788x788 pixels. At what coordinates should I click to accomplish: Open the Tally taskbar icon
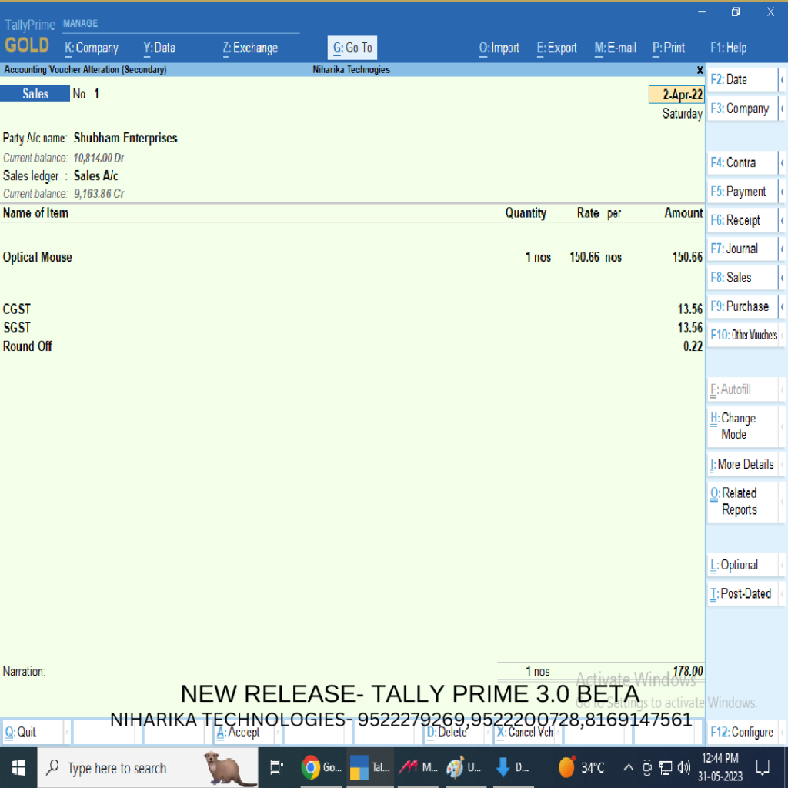tap(370, 768)
